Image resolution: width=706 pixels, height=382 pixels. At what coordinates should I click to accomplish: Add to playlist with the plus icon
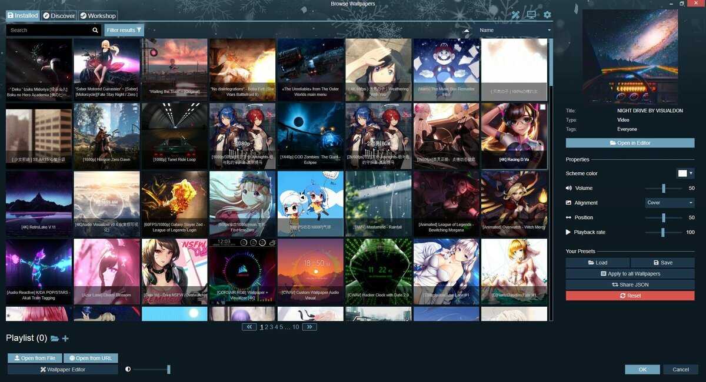click(65, 339)
